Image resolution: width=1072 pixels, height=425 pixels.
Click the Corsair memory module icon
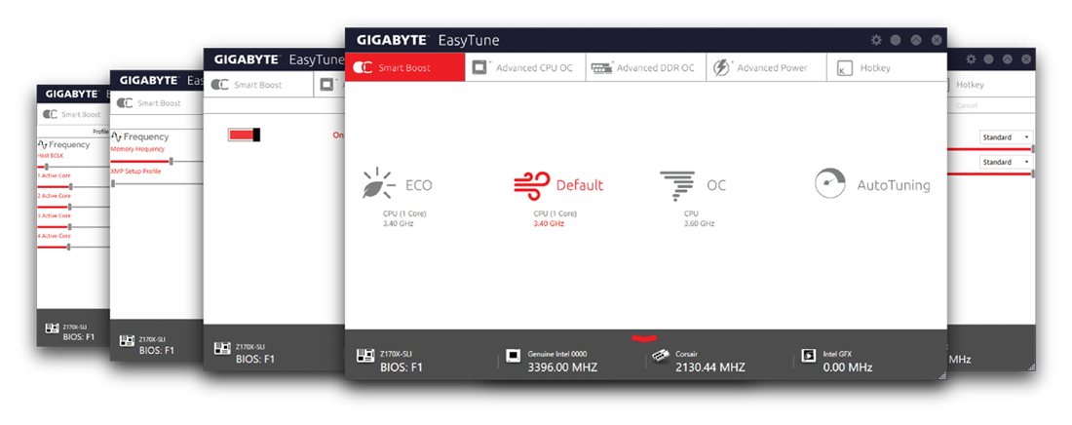click(660, 357)
